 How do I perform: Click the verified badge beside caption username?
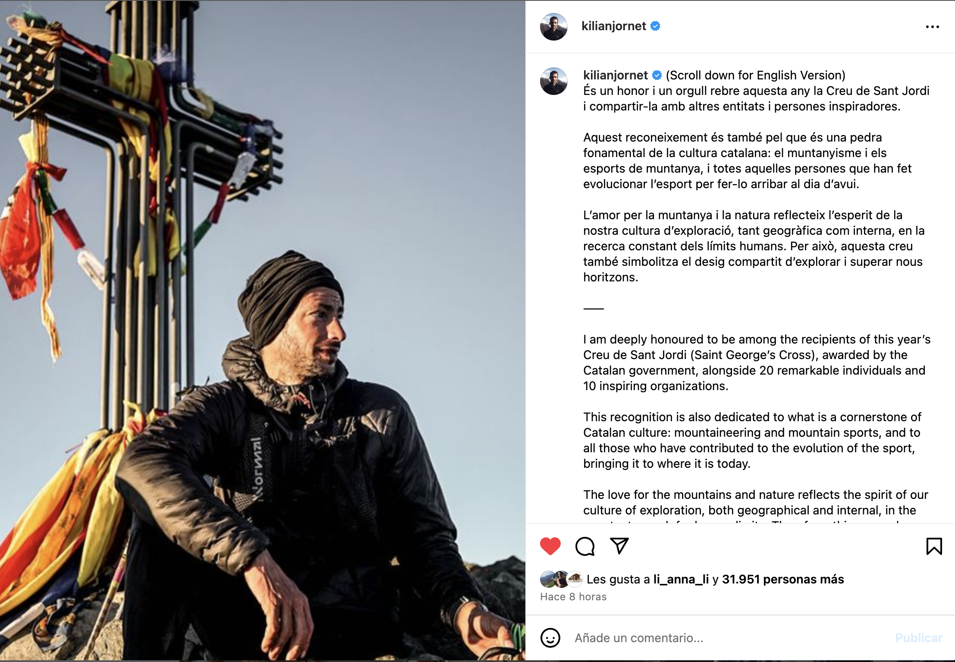(657, 75)
